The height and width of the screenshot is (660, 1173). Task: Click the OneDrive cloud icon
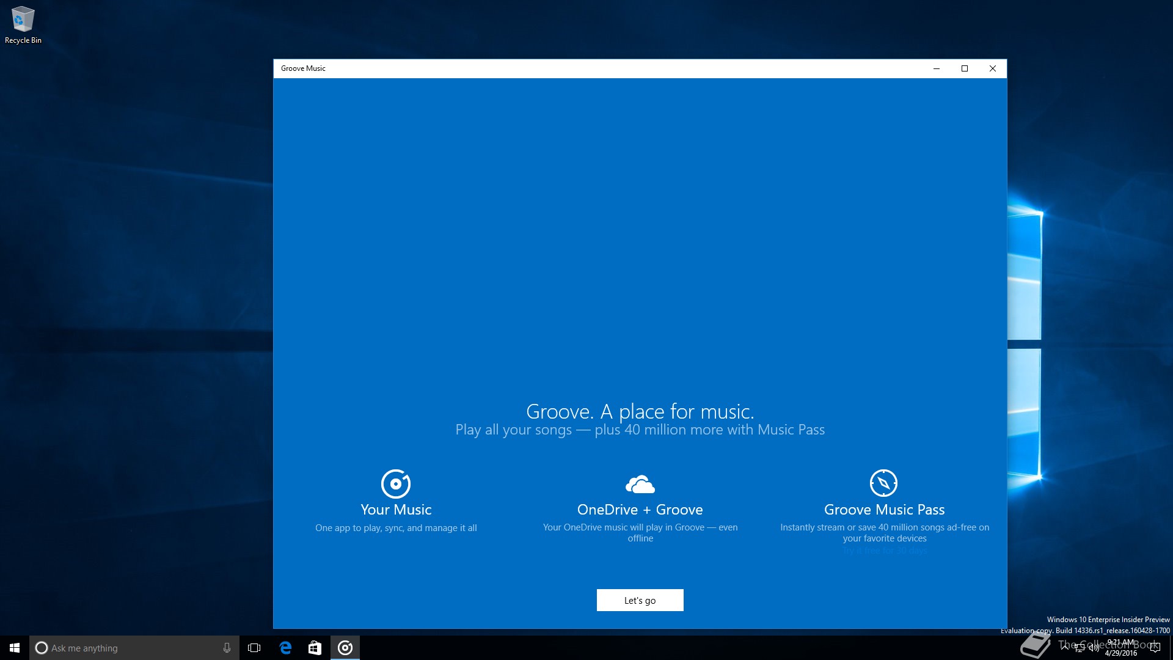pos(640,484)
